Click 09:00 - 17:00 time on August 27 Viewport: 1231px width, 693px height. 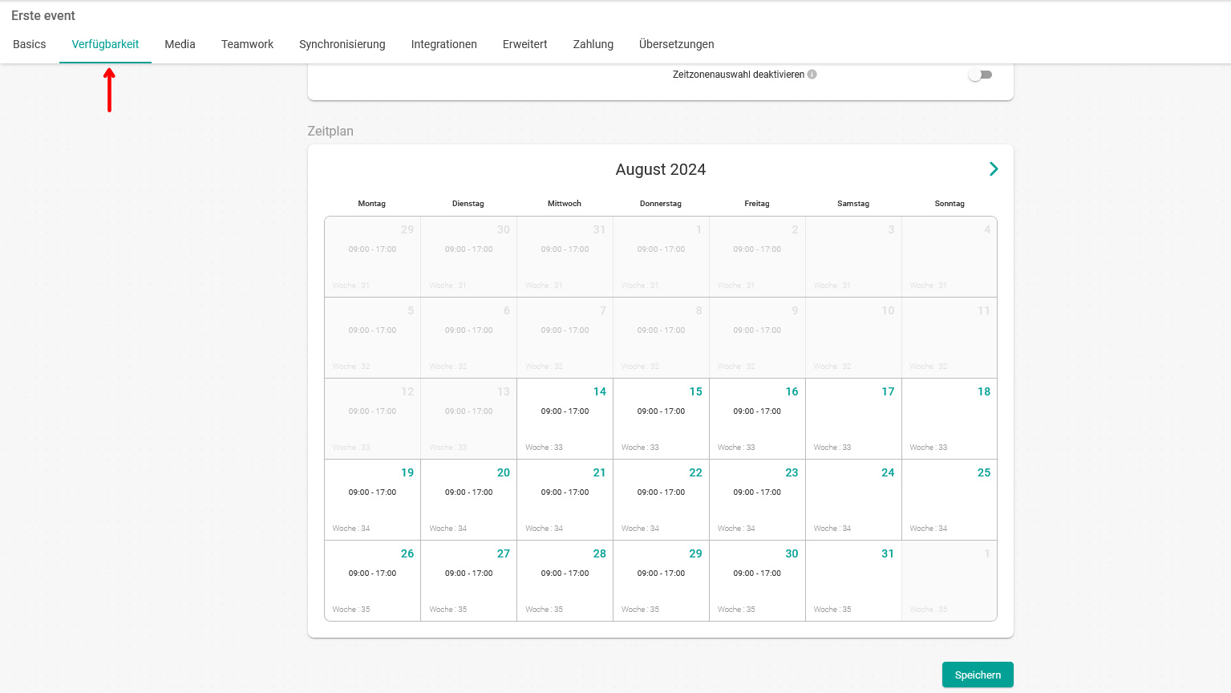pyautogui.click(x=468, y=573)
